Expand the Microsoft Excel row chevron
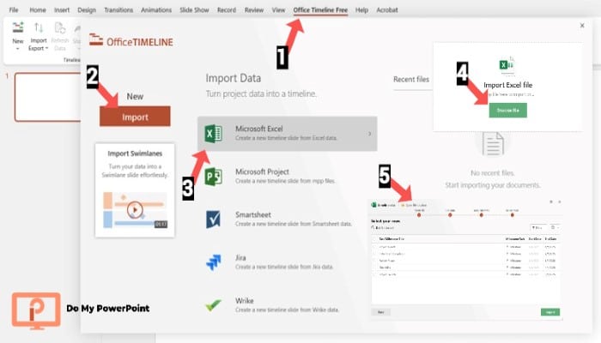Screen dimensions: 601x343 (369, 134)
